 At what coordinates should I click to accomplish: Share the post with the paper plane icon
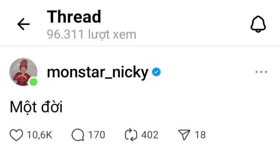[184, 135]
